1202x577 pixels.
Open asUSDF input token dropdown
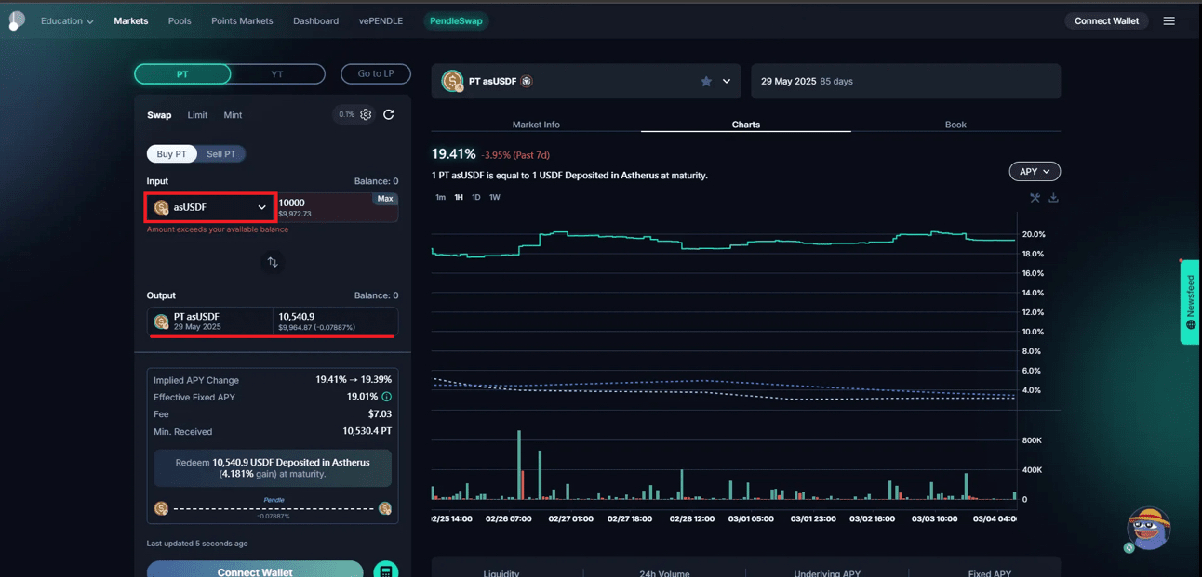[x=210, y=207]
